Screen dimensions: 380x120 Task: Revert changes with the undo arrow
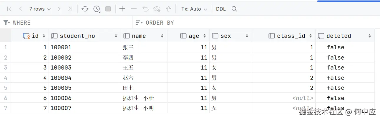tap(145, 9)
